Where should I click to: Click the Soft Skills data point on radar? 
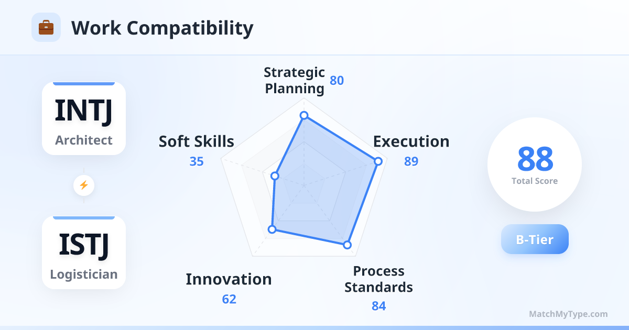coord(275,176)
